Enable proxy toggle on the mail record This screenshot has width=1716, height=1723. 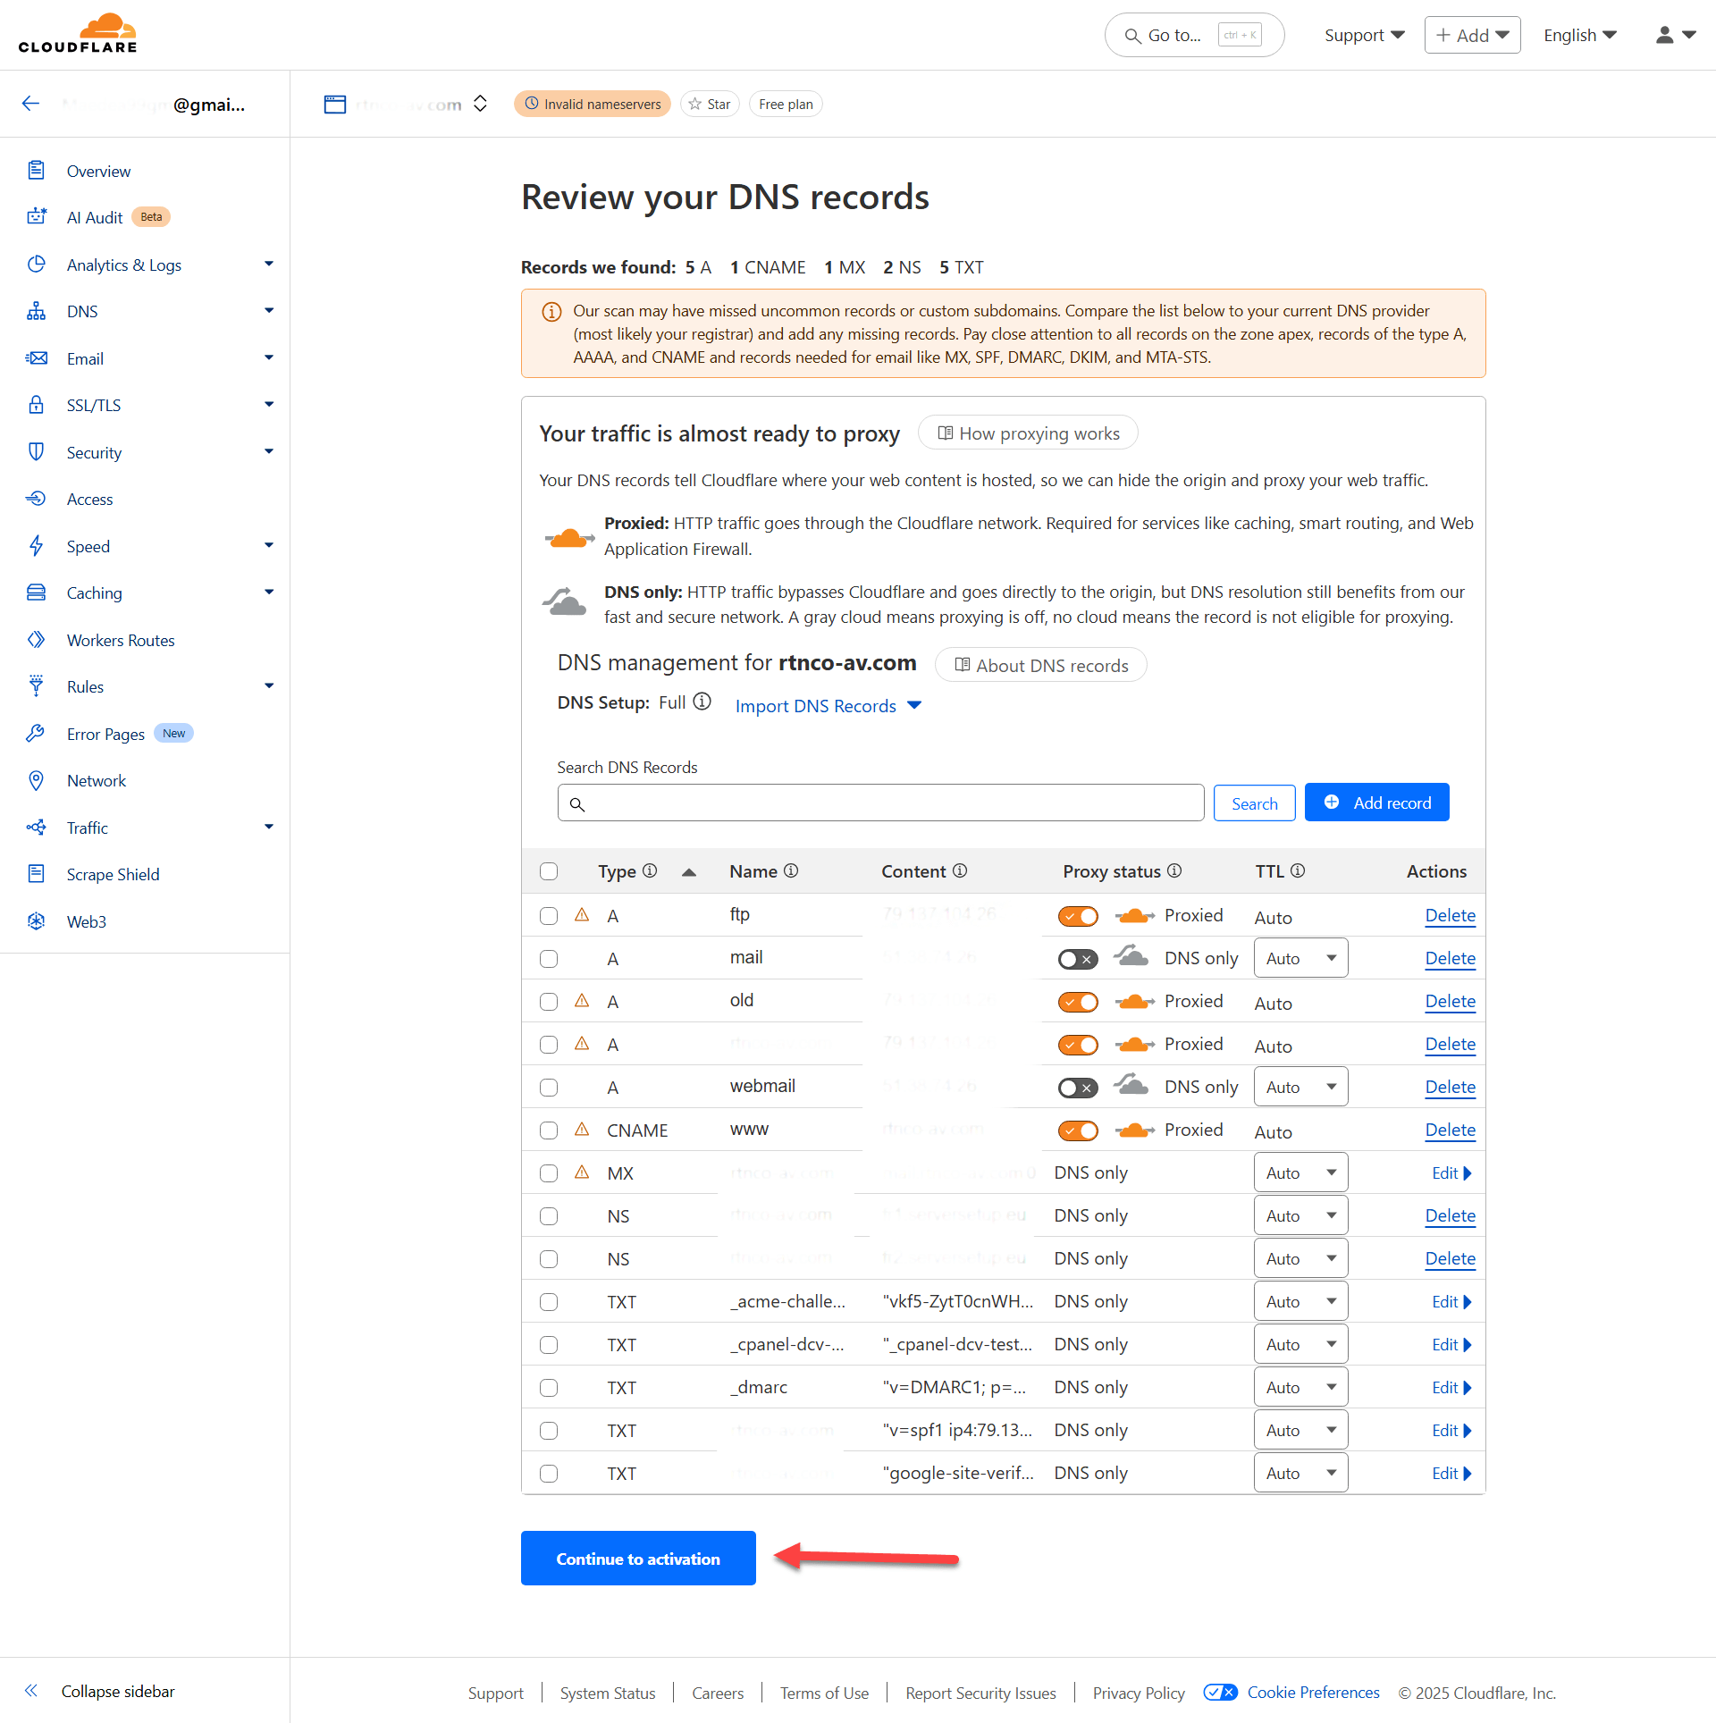pos(1078,959)
